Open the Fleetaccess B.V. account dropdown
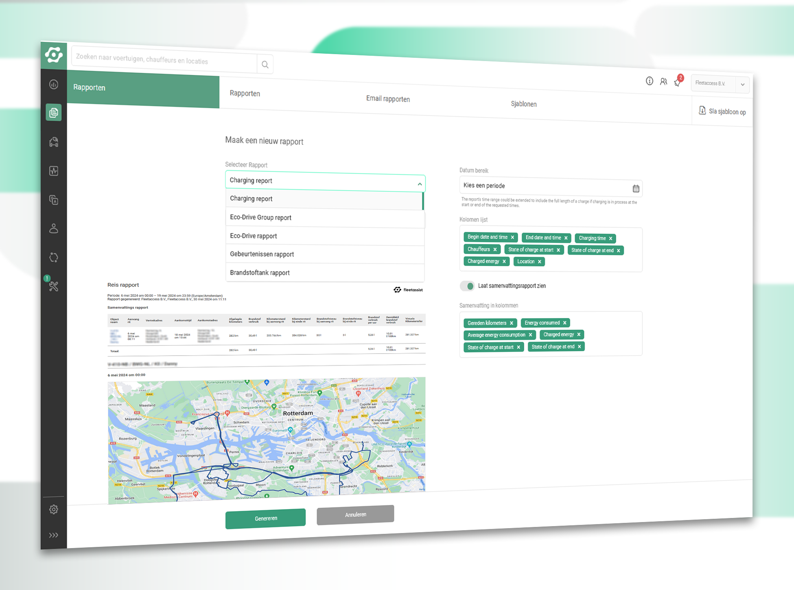Screen dimensions: 794x590 742,85
